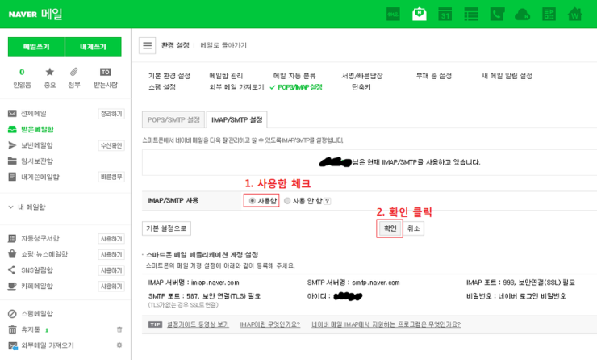Click 정리하기 button next to 전체메일

111,114
